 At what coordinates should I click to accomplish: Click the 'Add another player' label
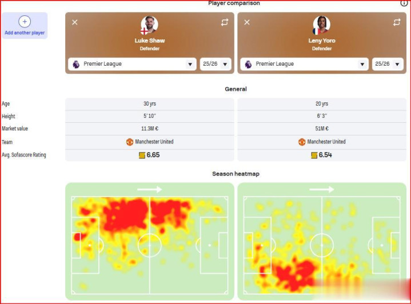[25, 33]
